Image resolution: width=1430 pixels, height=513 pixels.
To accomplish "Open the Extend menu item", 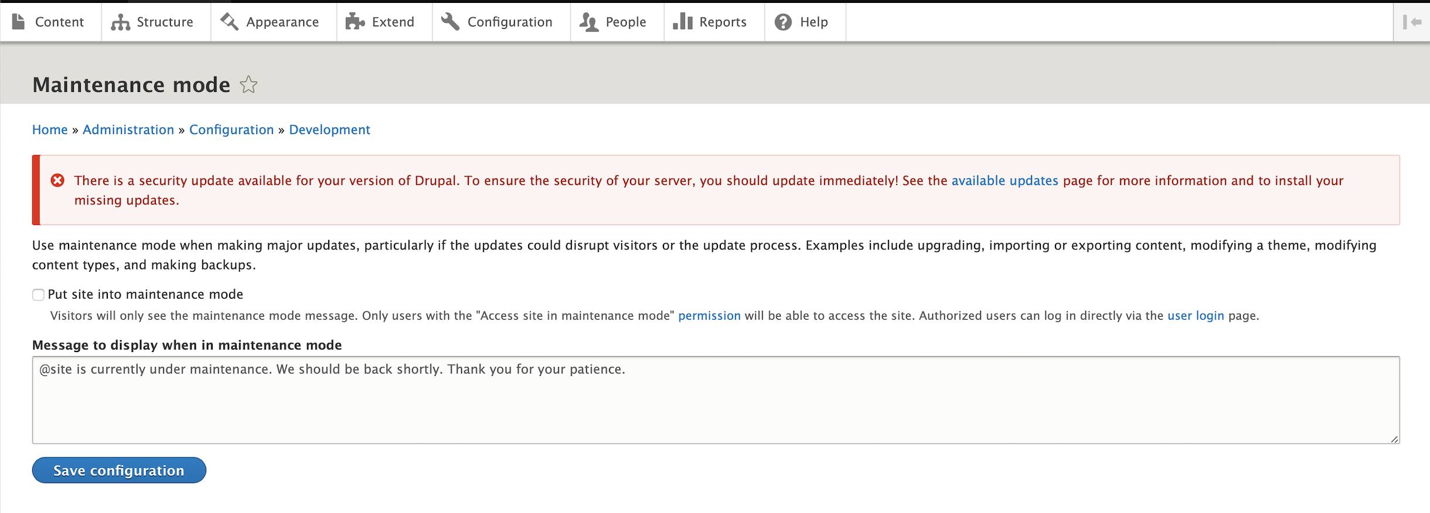I will tap(393, 22).
